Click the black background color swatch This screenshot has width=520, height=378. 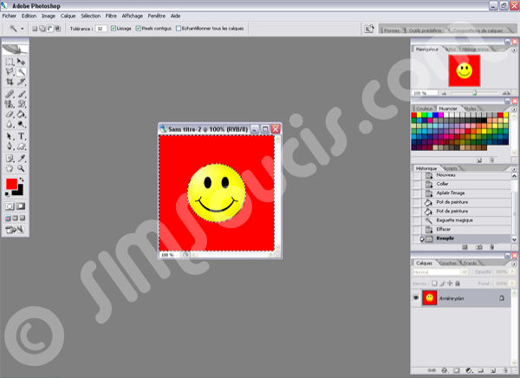coord(20,191)
